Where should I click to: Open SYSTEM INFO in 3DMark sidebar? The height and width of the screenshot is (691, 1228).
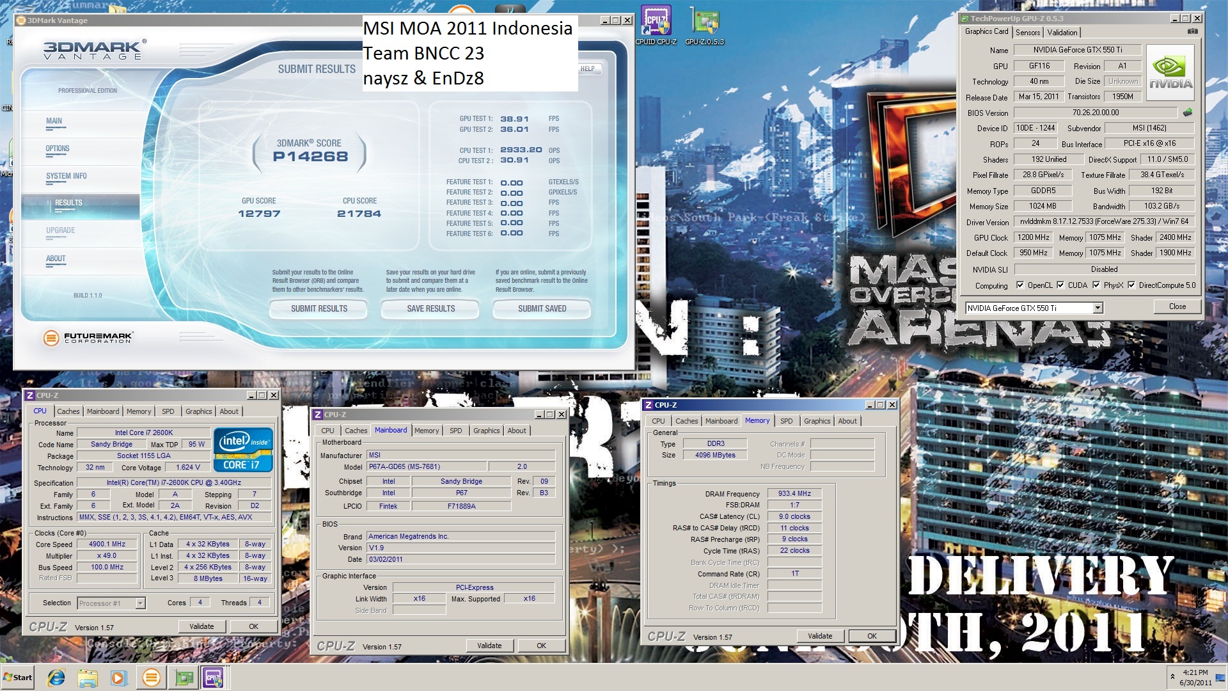pos(67,177)
